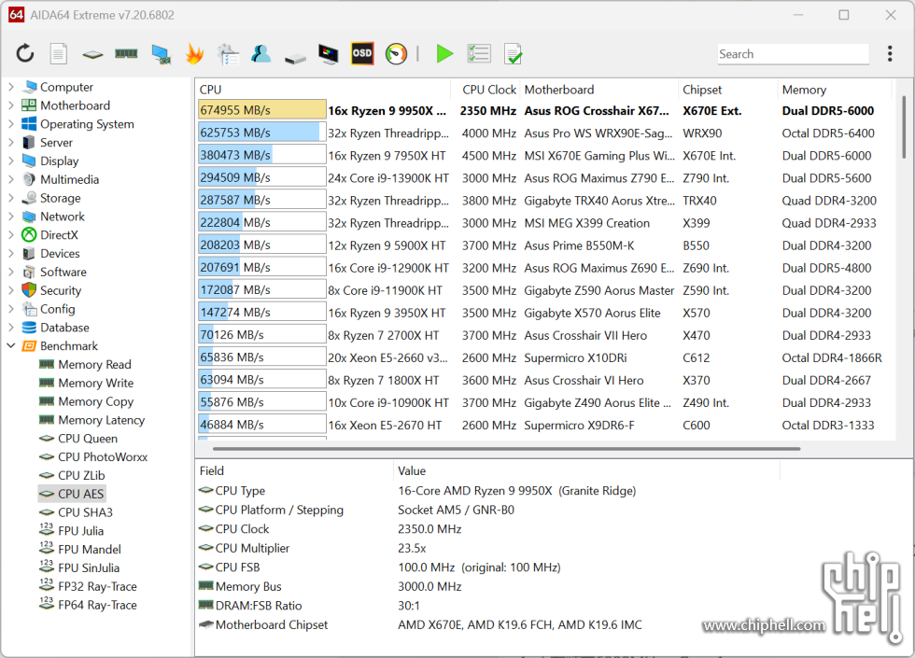Click the Refresh toolbar icon
The width and height of the screenshot is (915, 658).
24,54
